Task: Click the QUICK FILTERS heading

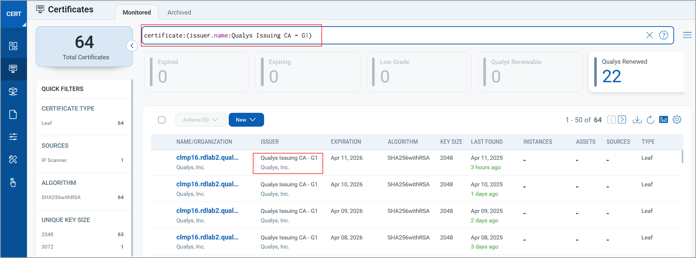Action: 62,89
